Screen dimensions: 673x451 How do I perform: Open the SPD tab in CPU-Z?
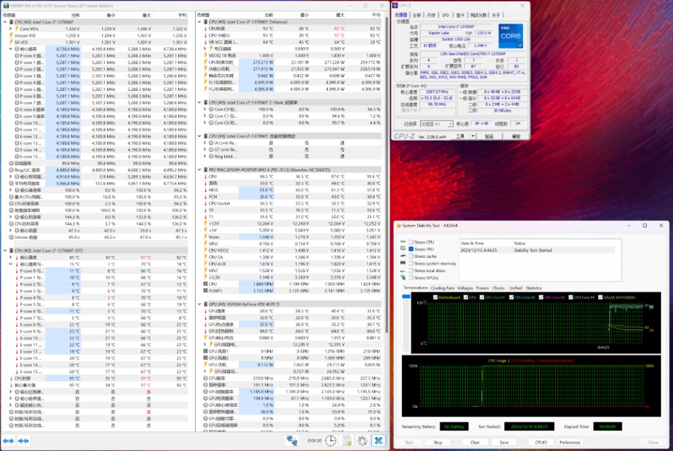click(445, 15)
